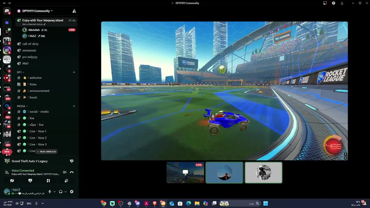Expand headphone output options arrow
Image resolution: width=370 pixels, height=208 pixels.
[x=66, y=192]
